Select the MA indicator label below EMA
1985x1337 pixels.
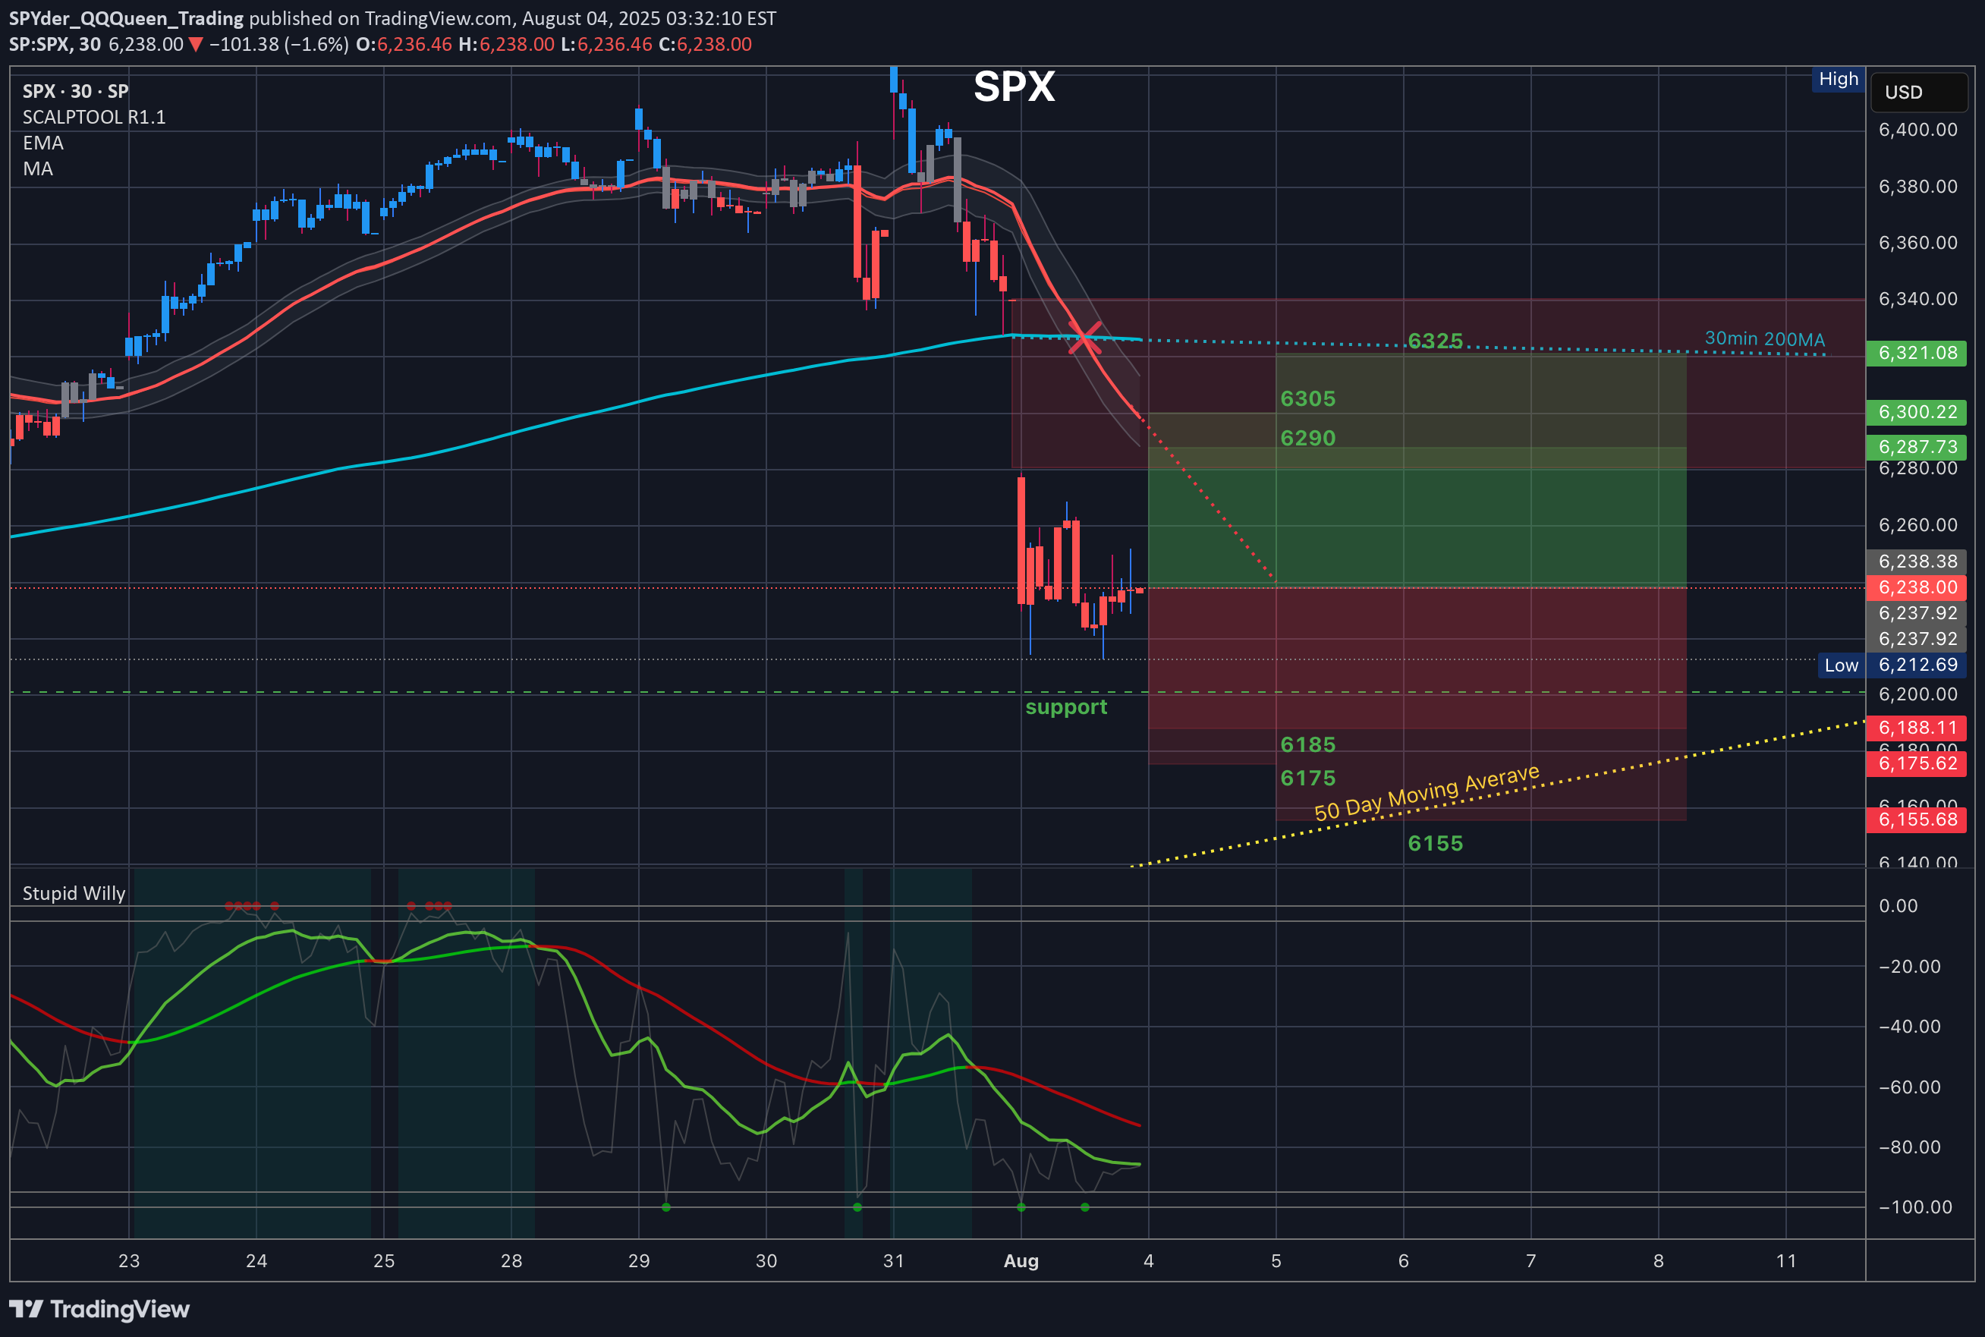pyautogui.click(x=37, y=168)
